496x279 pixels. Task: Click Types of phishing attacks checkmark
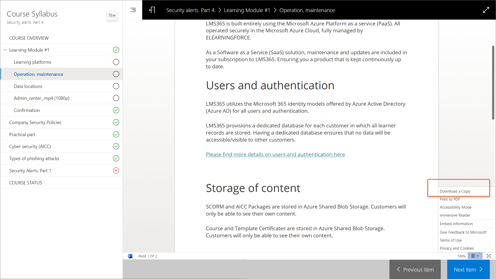pyautogui.click(x=116, y=158)
